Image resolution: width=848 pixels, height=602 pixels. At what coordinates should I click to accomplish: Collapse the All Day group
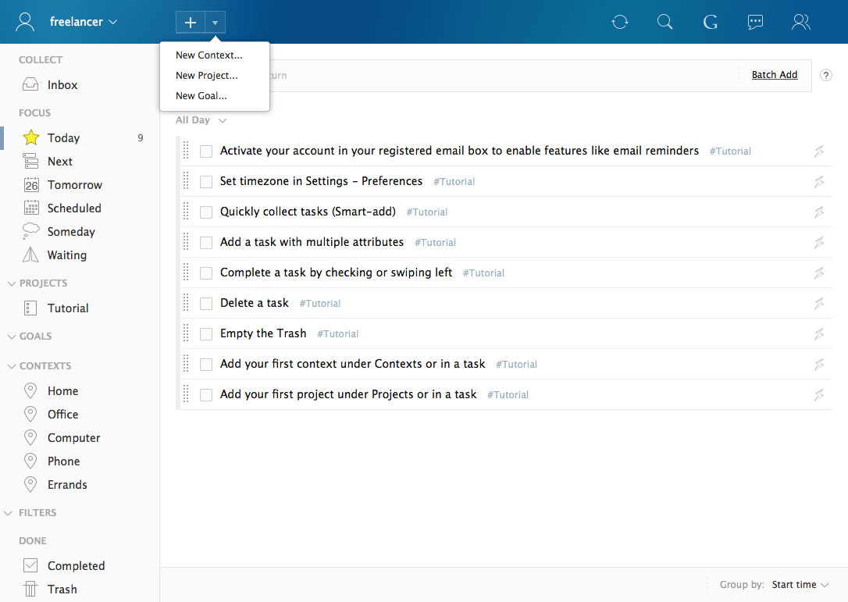(223, 120)
